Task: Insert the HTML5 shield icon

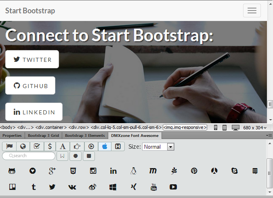Action: (x=73, y=171)
